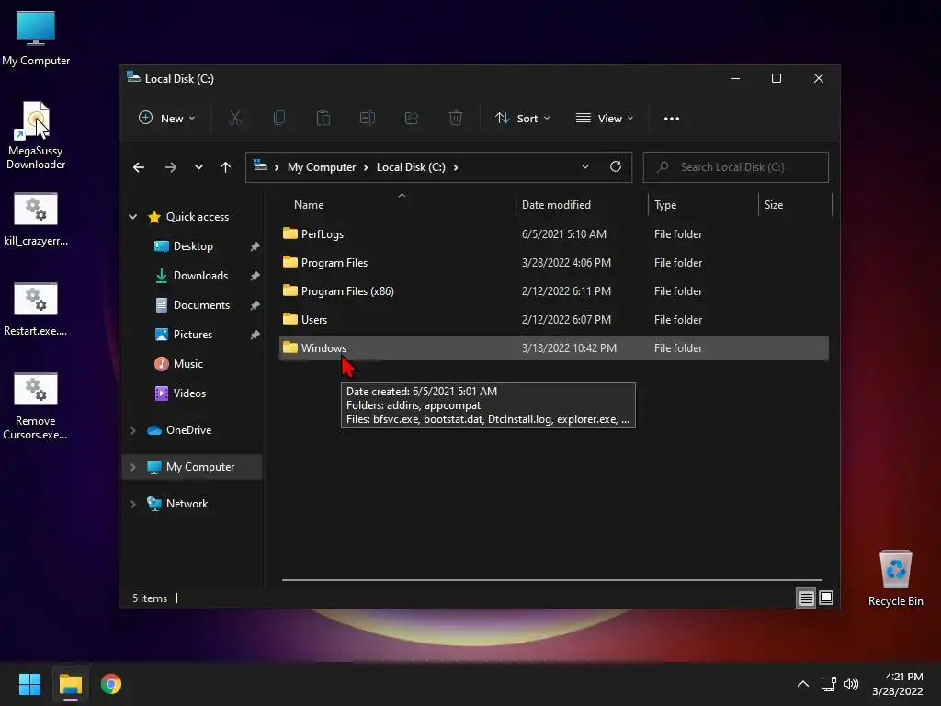Select the Recycle Bin icon

(x=895, y=578)
